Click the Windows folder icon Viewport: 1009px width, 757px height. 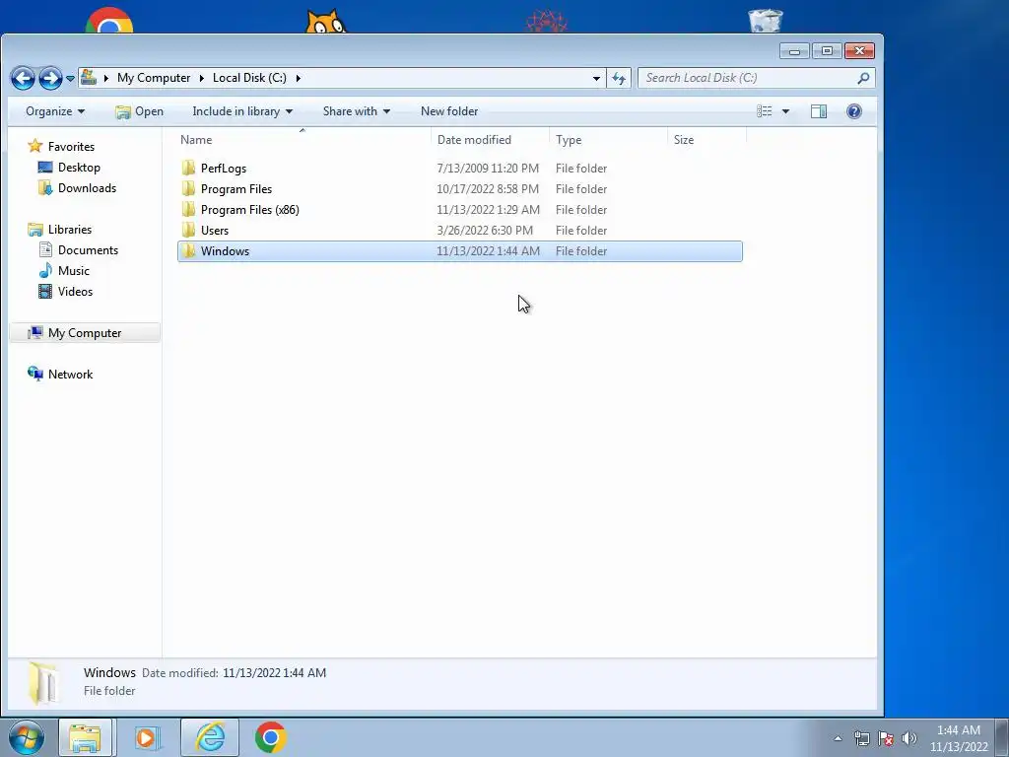[x=188, y=251]
